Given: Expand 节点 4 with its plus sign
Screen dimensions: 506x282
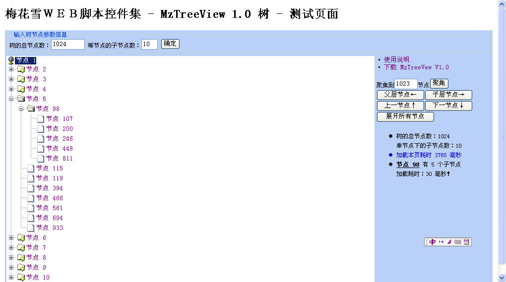Looking at the screenshot, I should click(11, 89).
